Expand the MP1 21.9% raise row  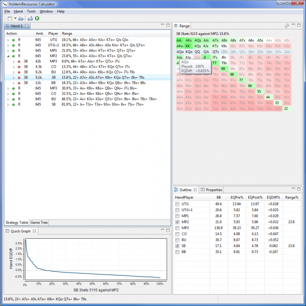point(8,51)
